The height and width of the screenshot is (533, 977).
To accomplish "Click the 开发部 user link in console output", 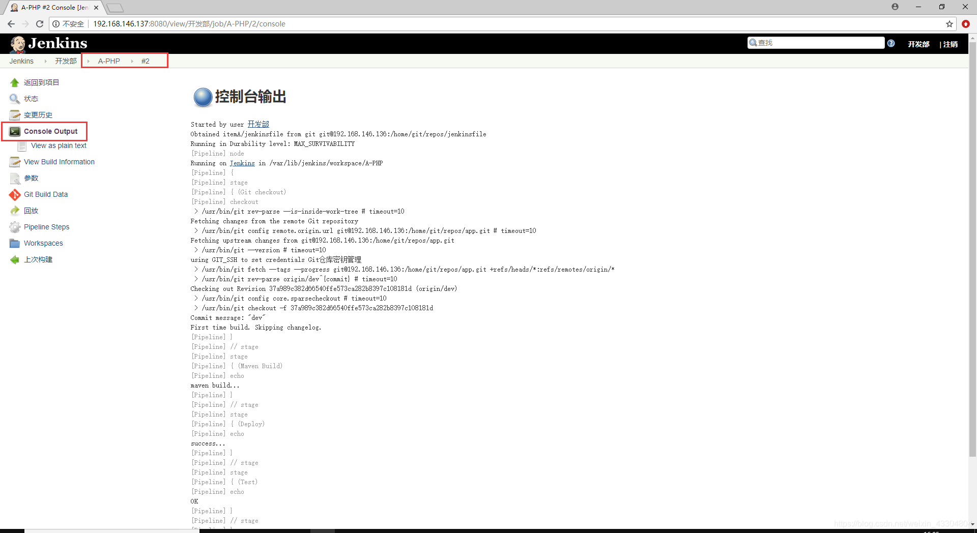I will click(x=258, y=124).
